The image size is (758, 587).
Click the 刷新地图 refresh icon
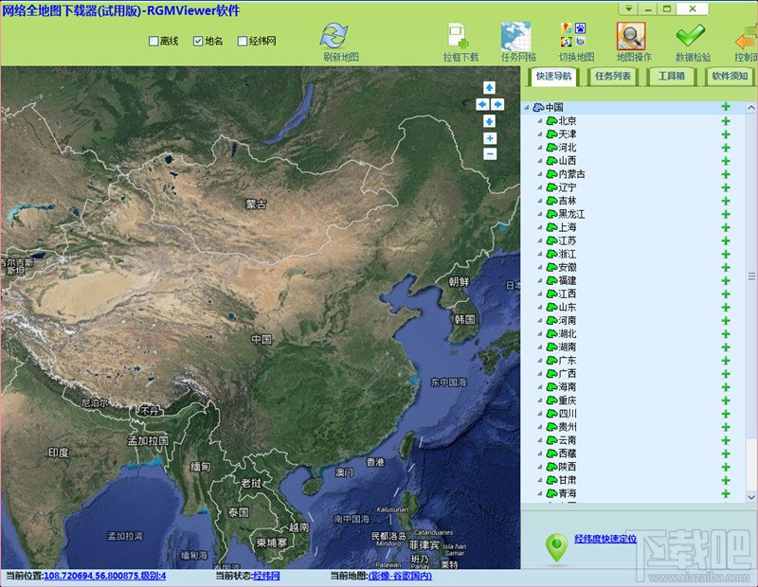(334, 36)
